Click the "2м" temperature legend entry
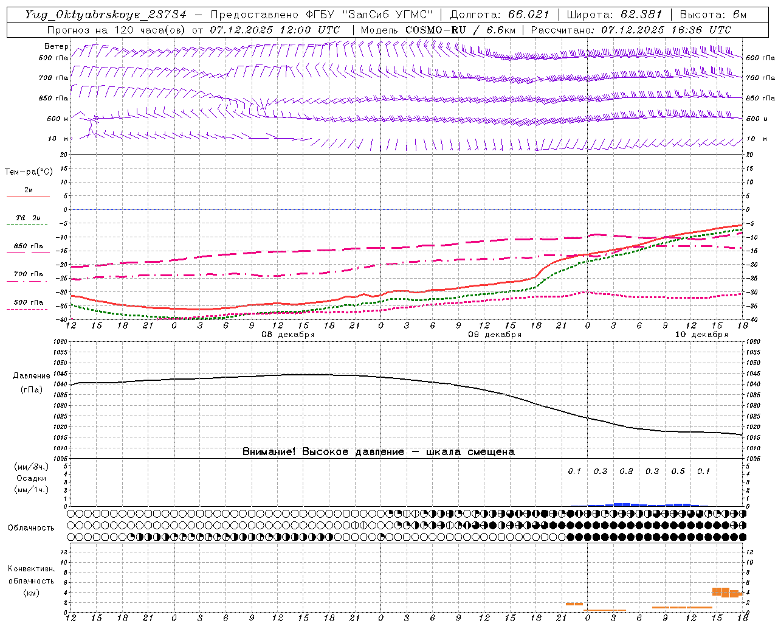 tap(29, 190)
